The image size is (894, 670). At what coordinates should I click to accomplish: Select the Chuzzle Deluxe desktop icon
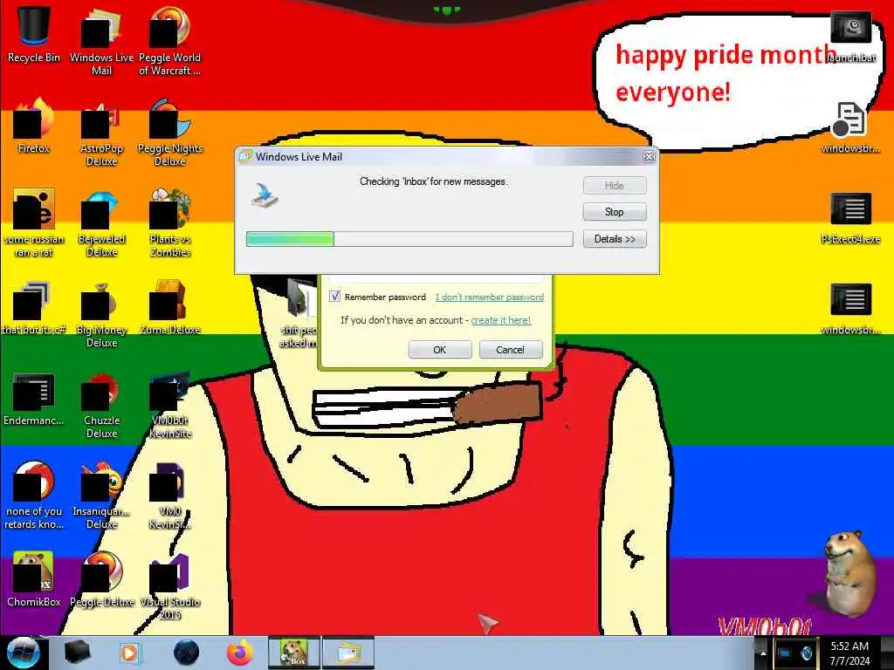pos(101,406)
